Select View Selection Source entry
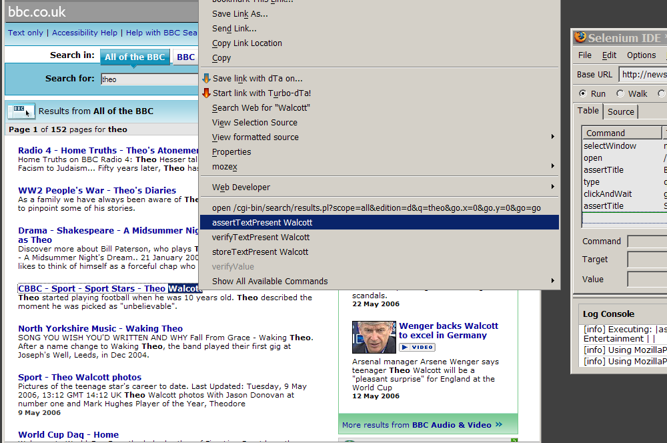The image size is (667, 443). tap(380, 123)
